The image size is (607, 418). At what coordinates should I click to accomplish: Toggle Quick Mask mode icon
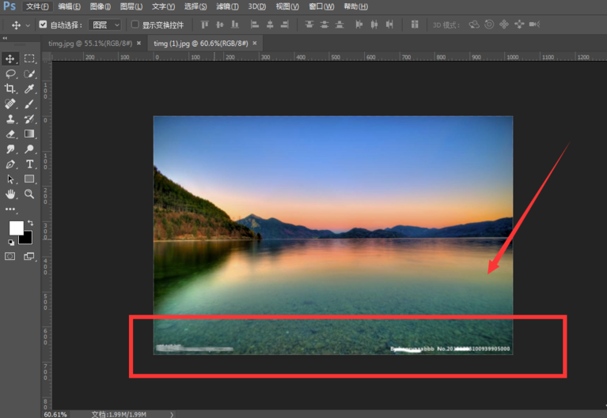point(10,256)
